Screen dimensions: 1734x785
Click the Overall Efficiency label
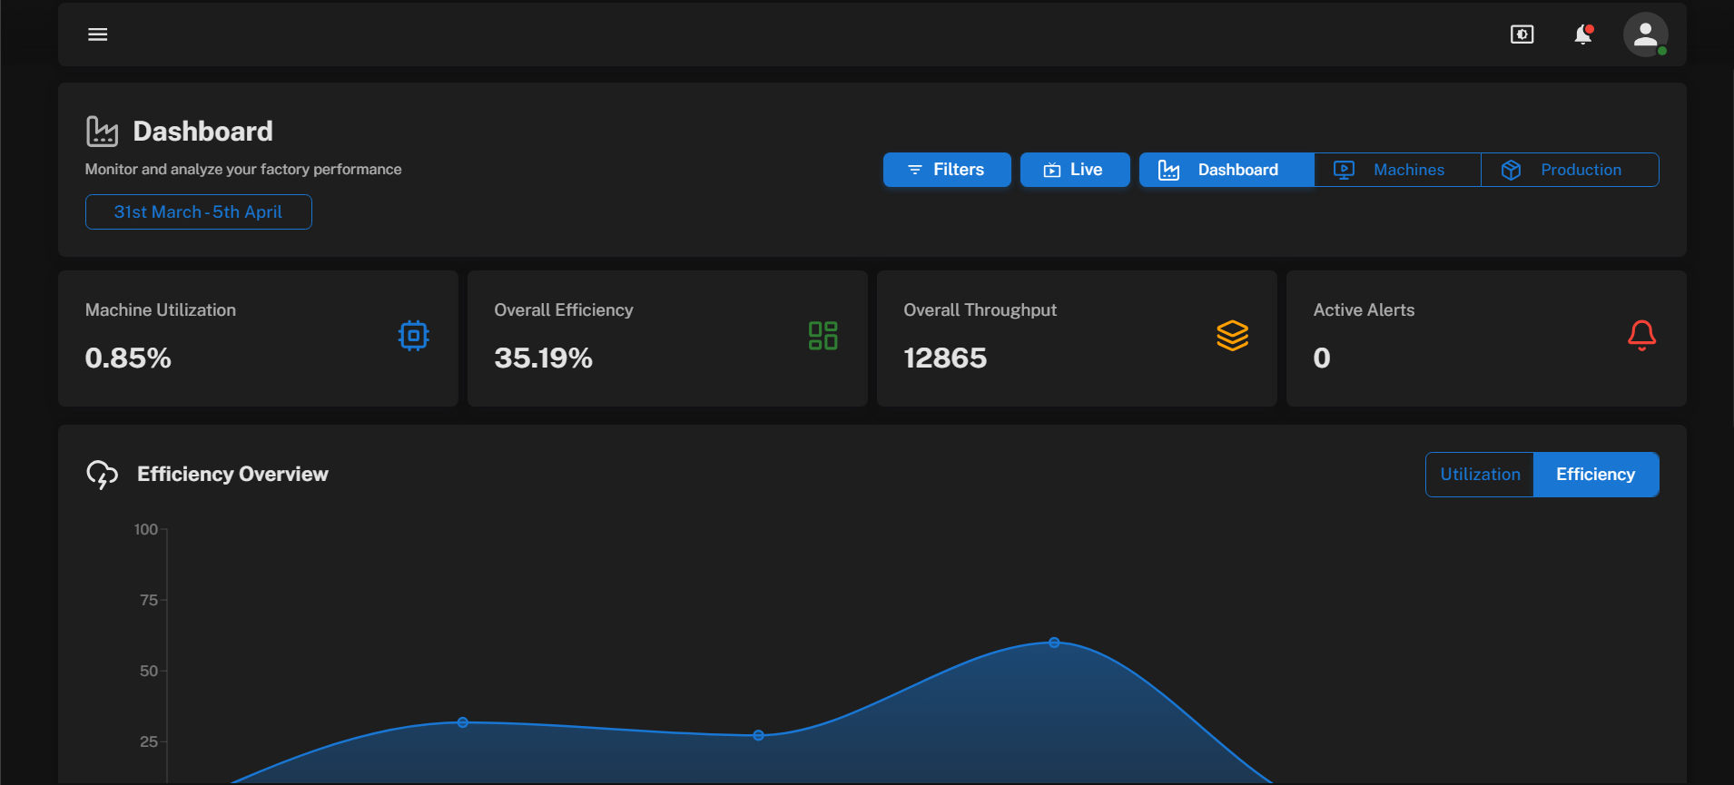564,310
